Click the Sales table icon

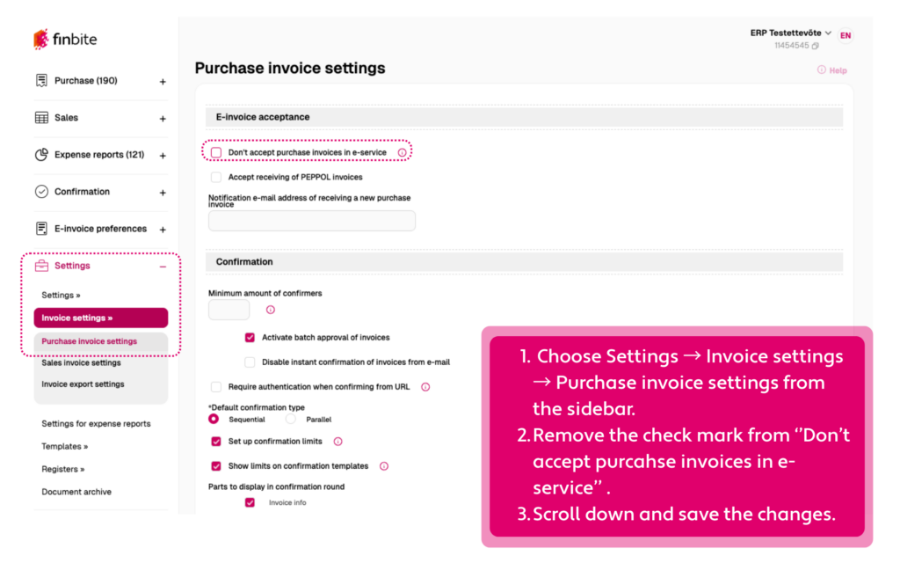click(x=41, y=118)
